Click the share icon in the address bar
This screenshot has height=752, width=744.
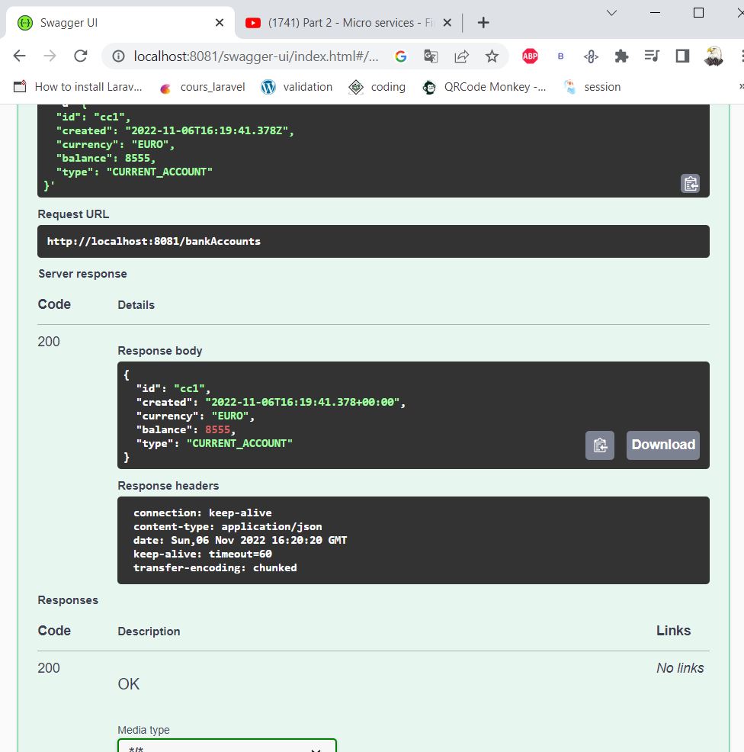461,56
